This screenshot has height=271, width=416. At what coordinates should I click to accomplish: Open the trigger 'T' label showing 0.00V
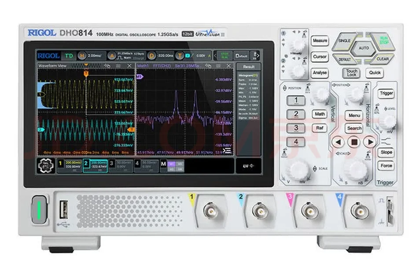point(194,56)
